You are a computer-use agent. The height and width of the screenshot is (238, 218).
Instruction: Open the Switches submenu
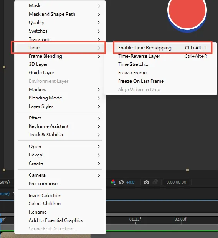coord(60,31)
